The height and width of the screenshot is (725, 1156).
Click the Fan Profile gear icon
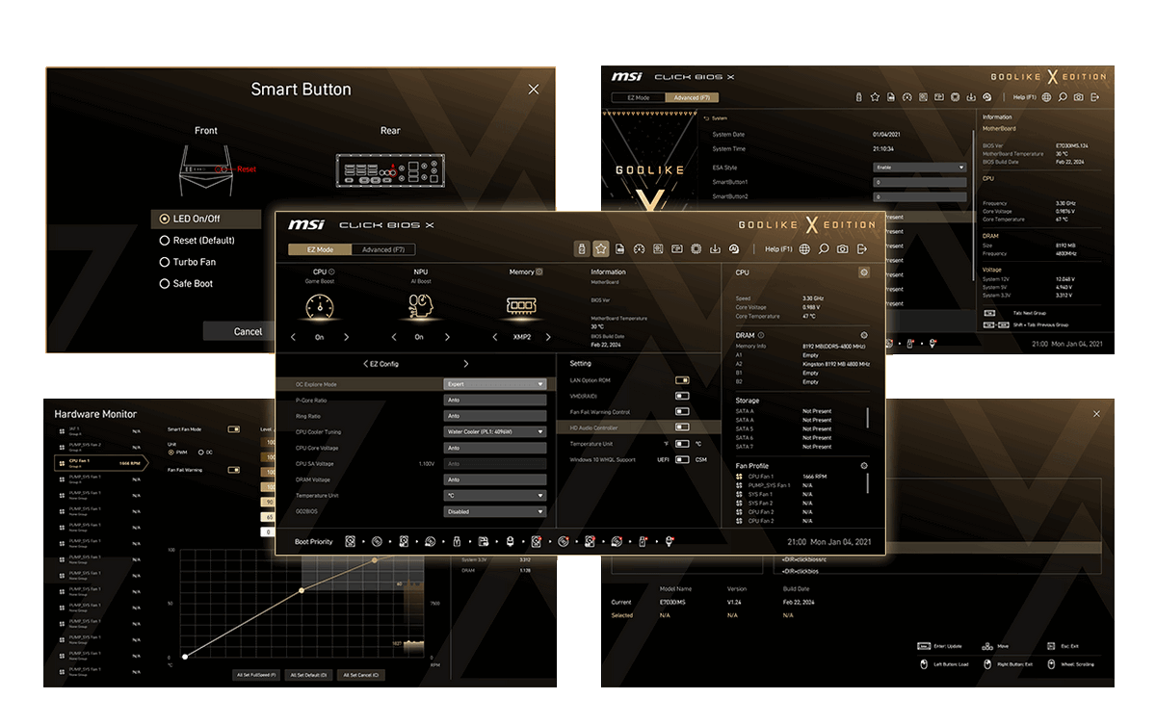[x=864, y=466]
